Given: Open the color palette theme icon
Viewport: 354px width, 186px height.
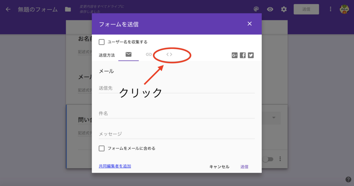Looking at the screenshot, I should pyautogui.click(x=256, y=9).
